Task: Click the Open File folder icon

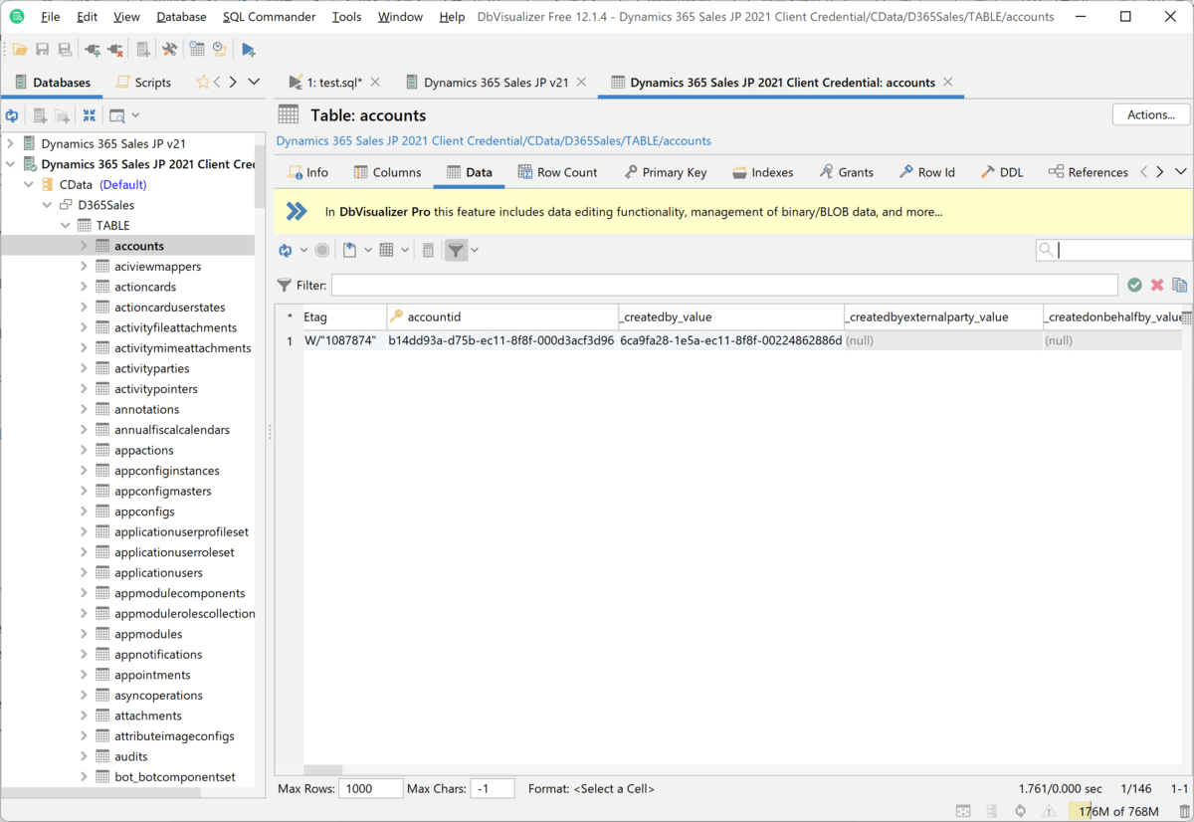Action: pos(20,50)
